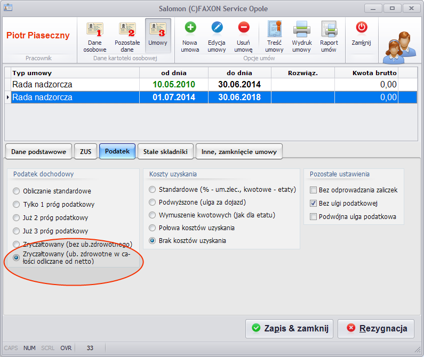424x357 pixels.
Task: Click the red Usuń umowę icon
Action: click(x=244, y=27)
